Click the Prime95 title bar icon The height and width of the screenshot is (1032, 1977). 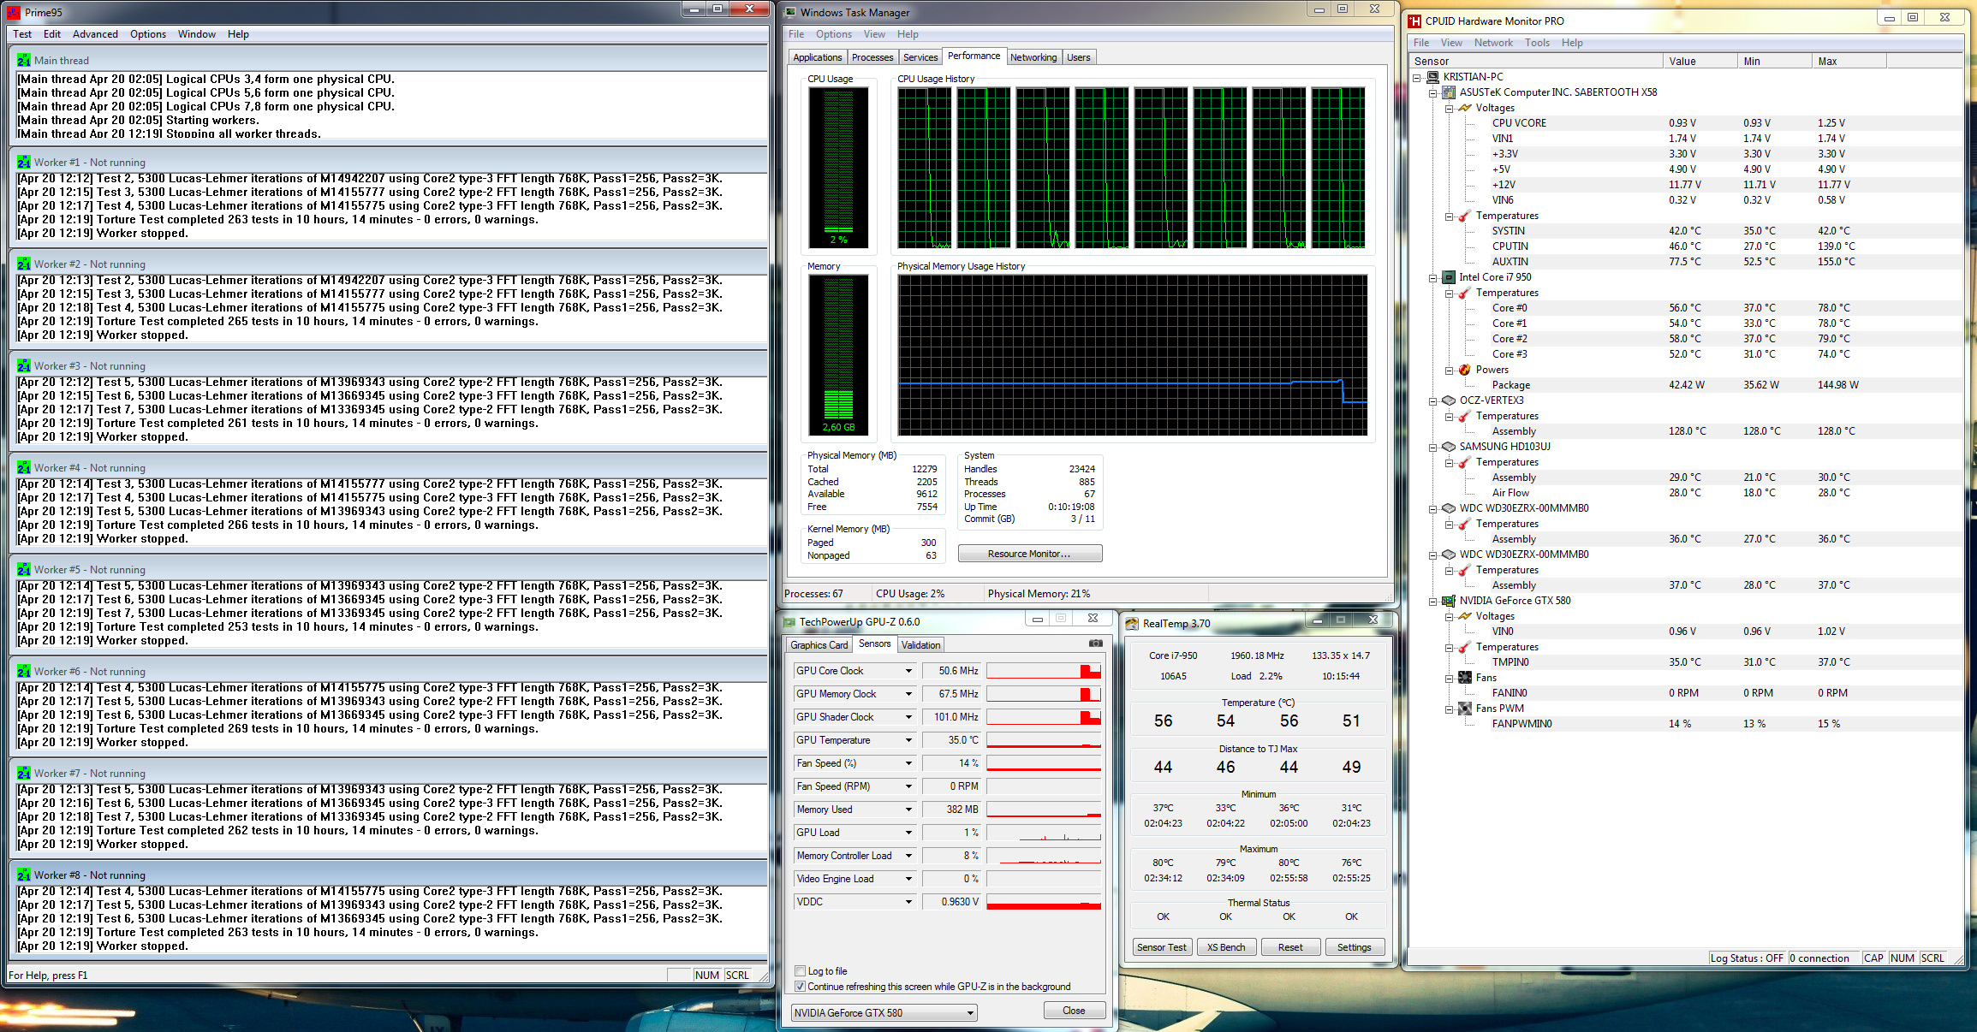click(x=14, y=12)
